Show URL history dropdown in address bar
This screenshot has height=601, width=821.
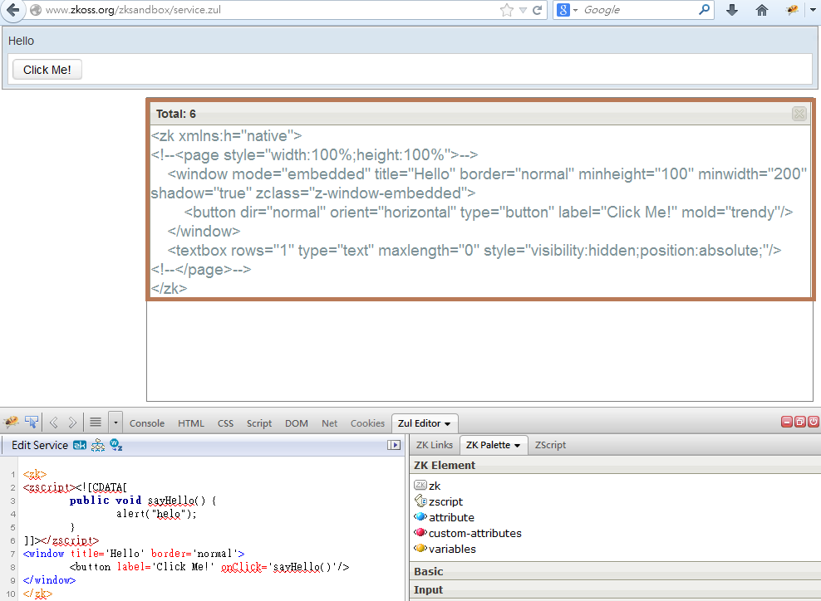(x=523, y=10)
